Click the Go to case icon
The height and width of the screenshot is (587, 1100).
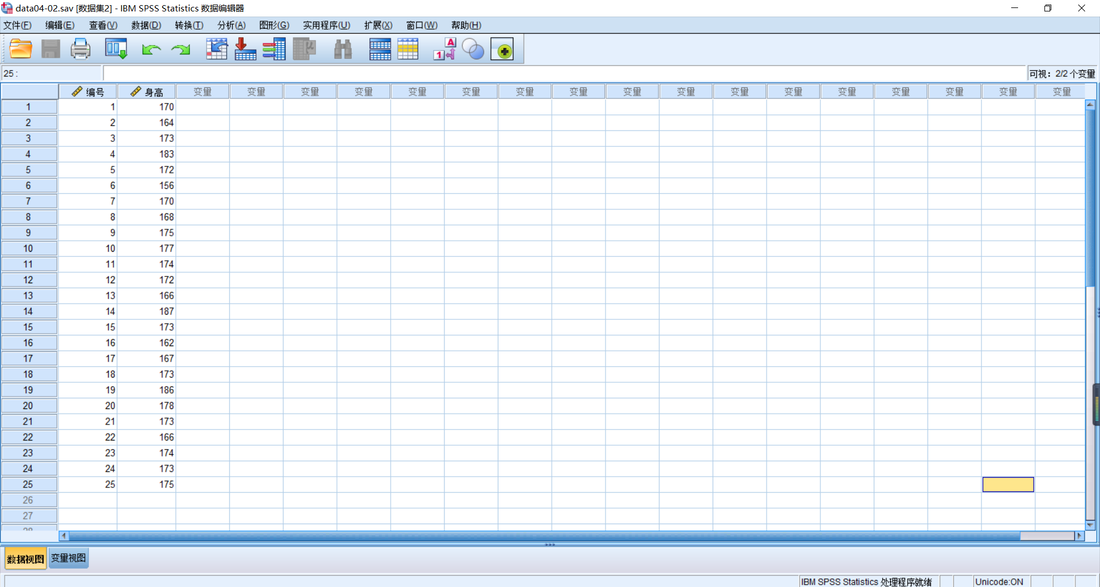[x=217, y=49]
